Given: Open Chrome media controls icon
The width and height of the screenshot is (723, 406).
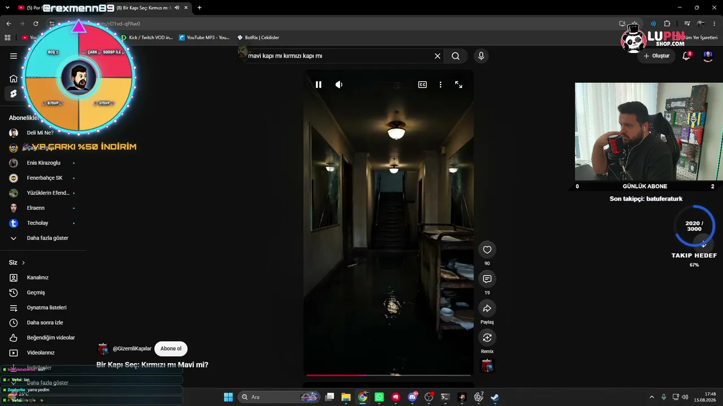Looking at the screenshot, I should coord(687,24).
